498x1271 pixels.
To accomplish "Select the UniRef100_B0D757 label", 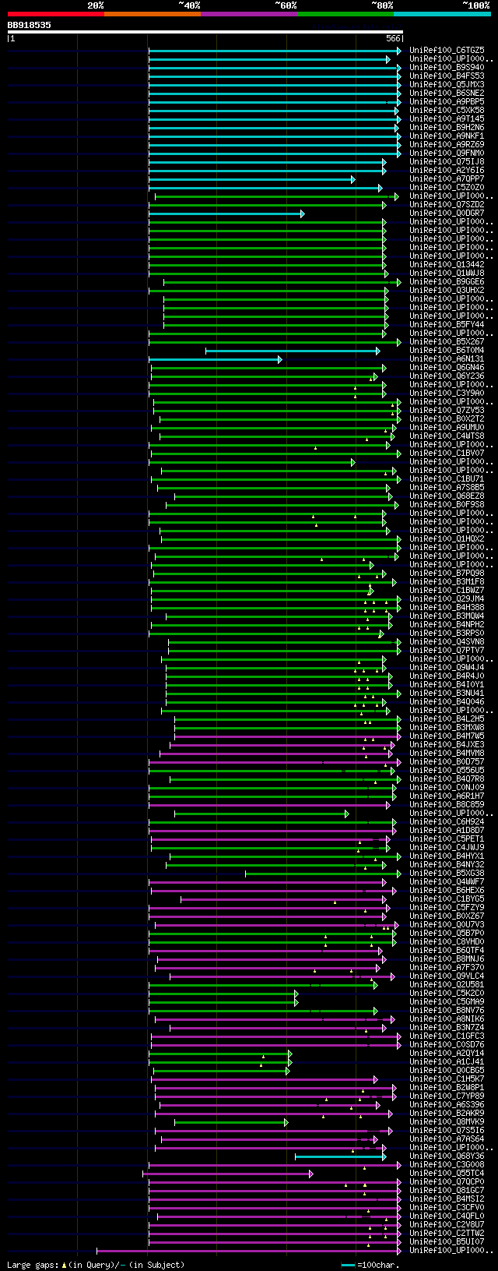I will point(447,761).
